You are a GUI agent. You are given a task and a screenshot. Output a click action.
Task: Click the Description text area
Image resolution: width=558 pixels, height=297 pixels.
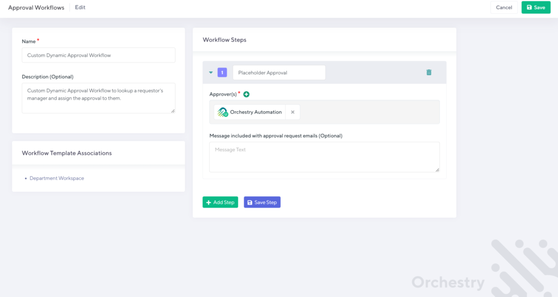[98, 98]
